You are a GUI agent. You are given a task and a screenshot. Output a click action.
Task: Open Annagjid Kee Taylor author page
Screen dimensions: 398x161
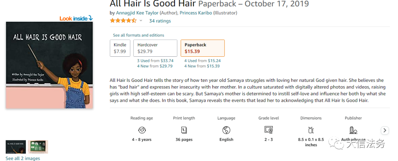137,13
